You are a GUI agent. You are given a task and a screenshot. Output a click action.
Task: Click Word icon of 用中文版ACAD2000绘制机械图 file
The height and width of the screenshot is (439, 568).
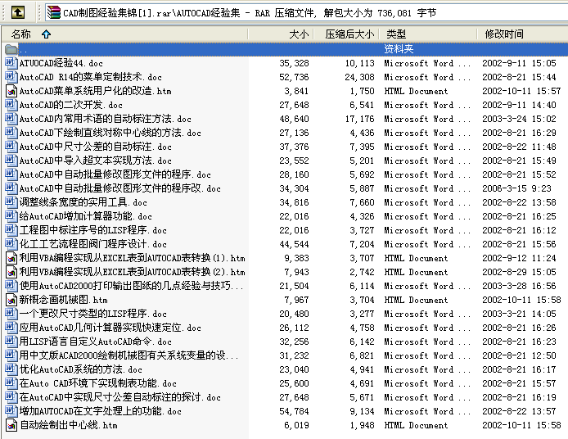(11, 355)
